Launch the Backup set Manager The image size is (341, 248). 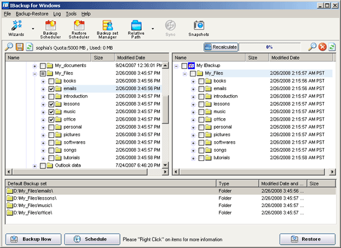[107, 29]
